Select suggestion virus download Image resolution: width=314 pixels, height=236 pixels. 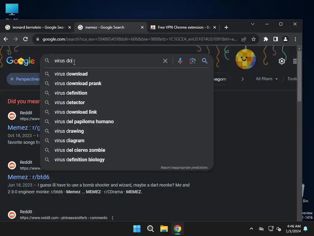127,74
